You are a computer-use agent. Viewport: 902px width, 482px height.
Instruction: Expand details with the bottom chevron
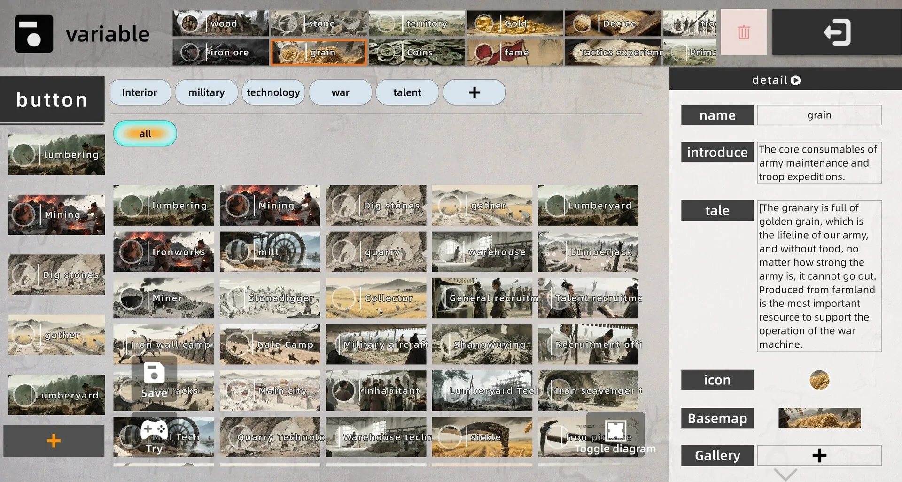pos(785,474)
